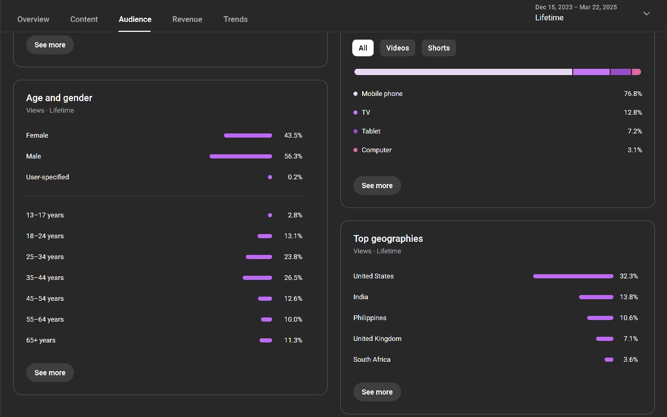Select the Shorts filter chip

coord(439,48)
